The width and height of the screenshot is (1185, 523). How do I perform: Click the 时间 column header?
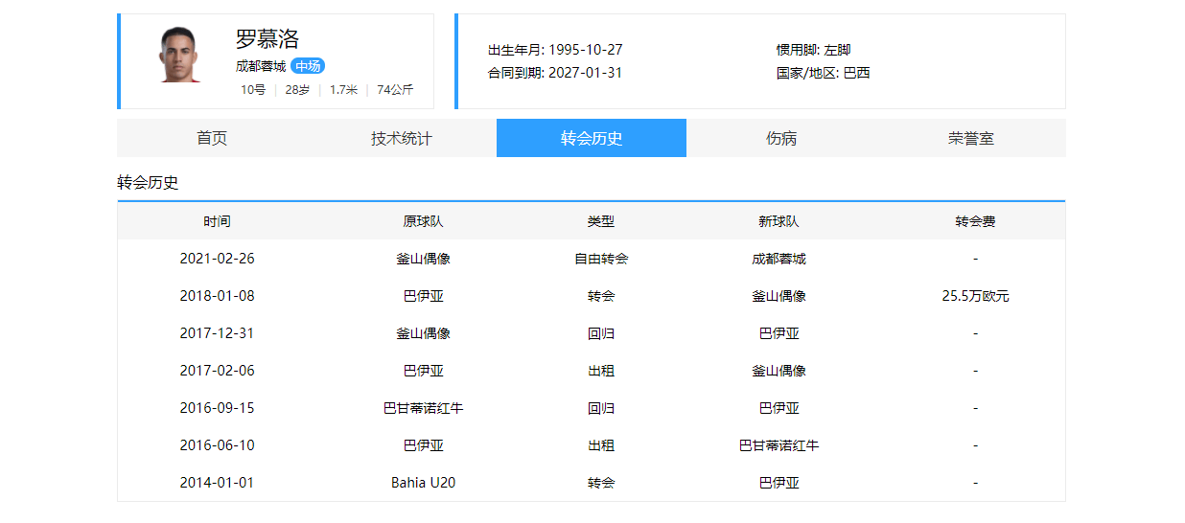pyautogui.click(x=217, y=221)
